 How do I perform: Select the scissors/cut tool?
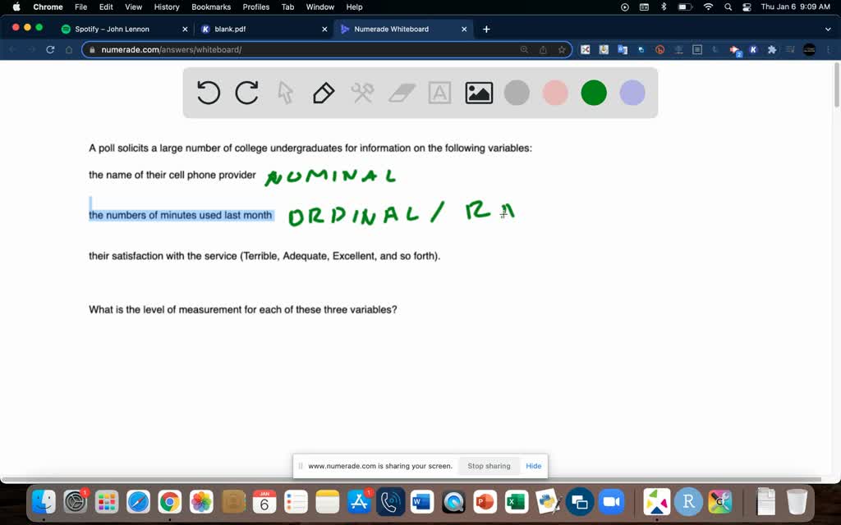click(362, 93)
